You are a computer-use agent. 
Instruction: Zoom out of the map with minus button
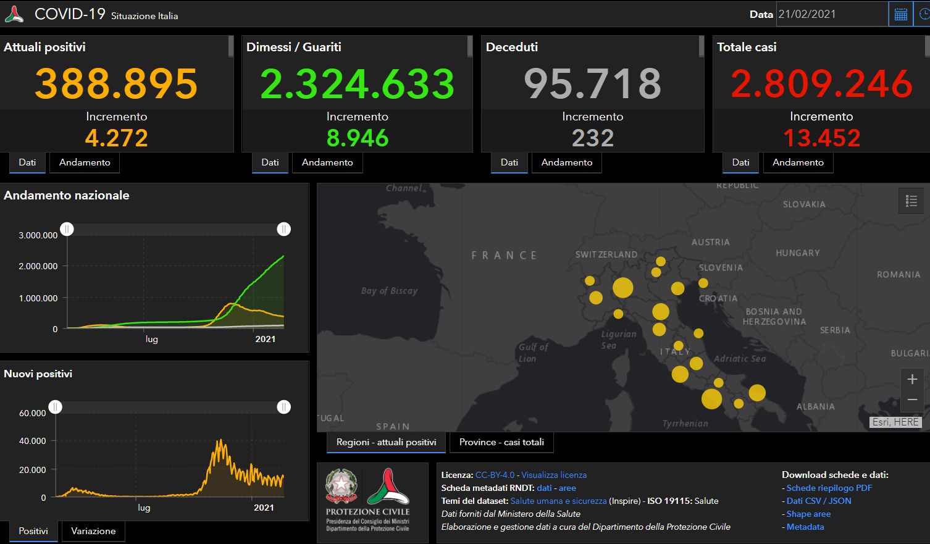click(x=912, y=400)
